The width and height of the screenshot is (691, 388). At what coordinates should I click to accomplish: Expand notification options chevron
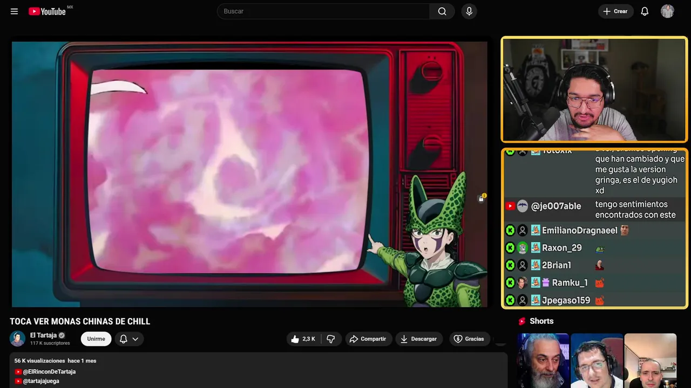136,339
